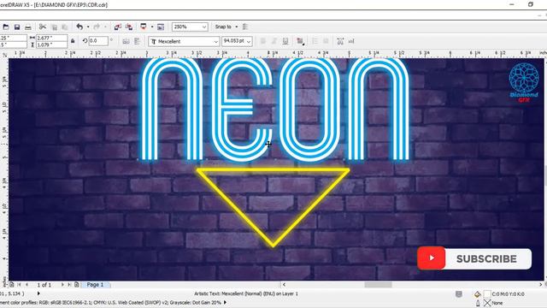Click the Export icon in toolbar
Screen dimensions: 547x308
[x=129, y=27]
